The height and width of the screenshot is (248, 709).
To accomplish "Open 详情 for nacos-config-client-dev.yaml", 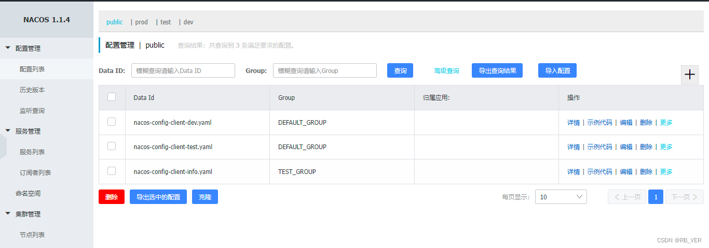I will [x=574, y=123].
